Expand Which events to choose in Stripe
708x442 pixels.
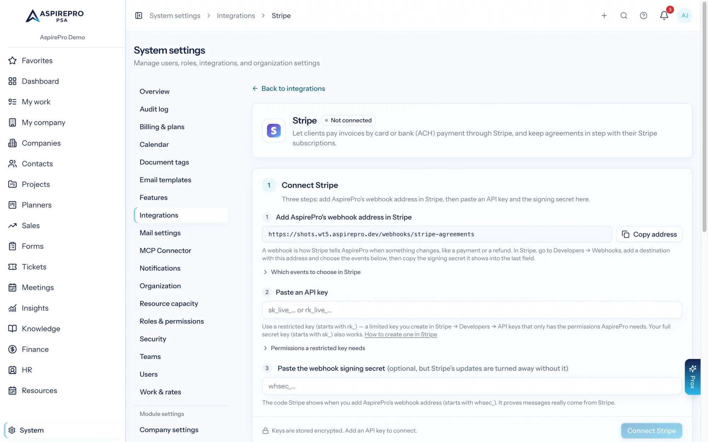(312, 272)
